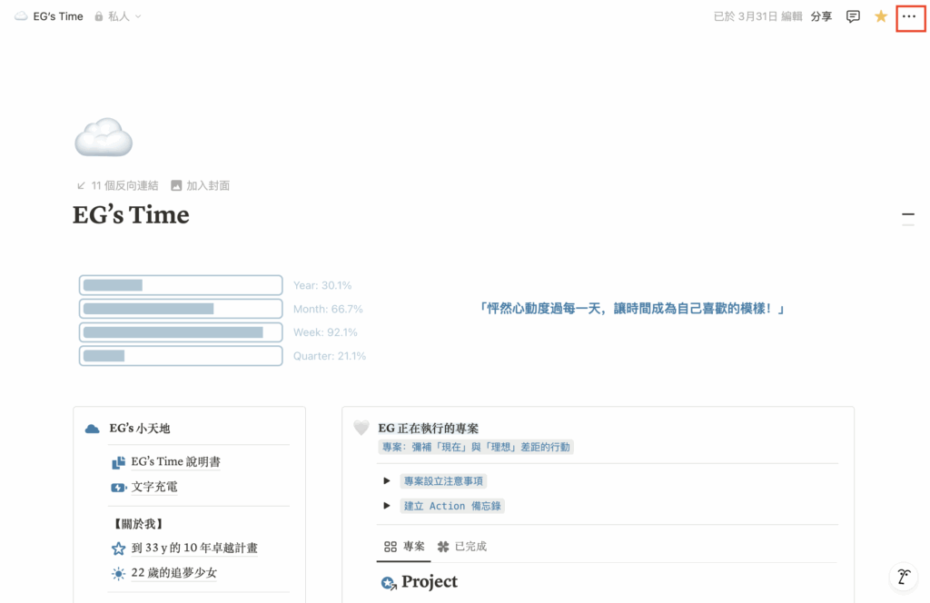The height and width of the screenshot is (603, 930).
Task: Open the EG's Time 說明書 page link
Action: tap(175, 462)
